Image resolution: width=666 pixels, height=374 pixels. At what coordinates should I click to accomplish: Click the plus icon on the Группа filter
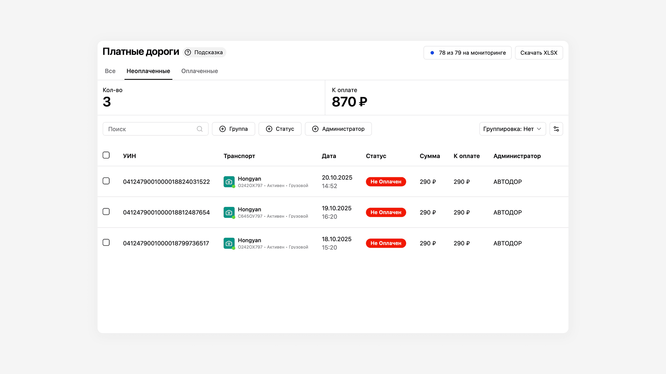point(222,129)
